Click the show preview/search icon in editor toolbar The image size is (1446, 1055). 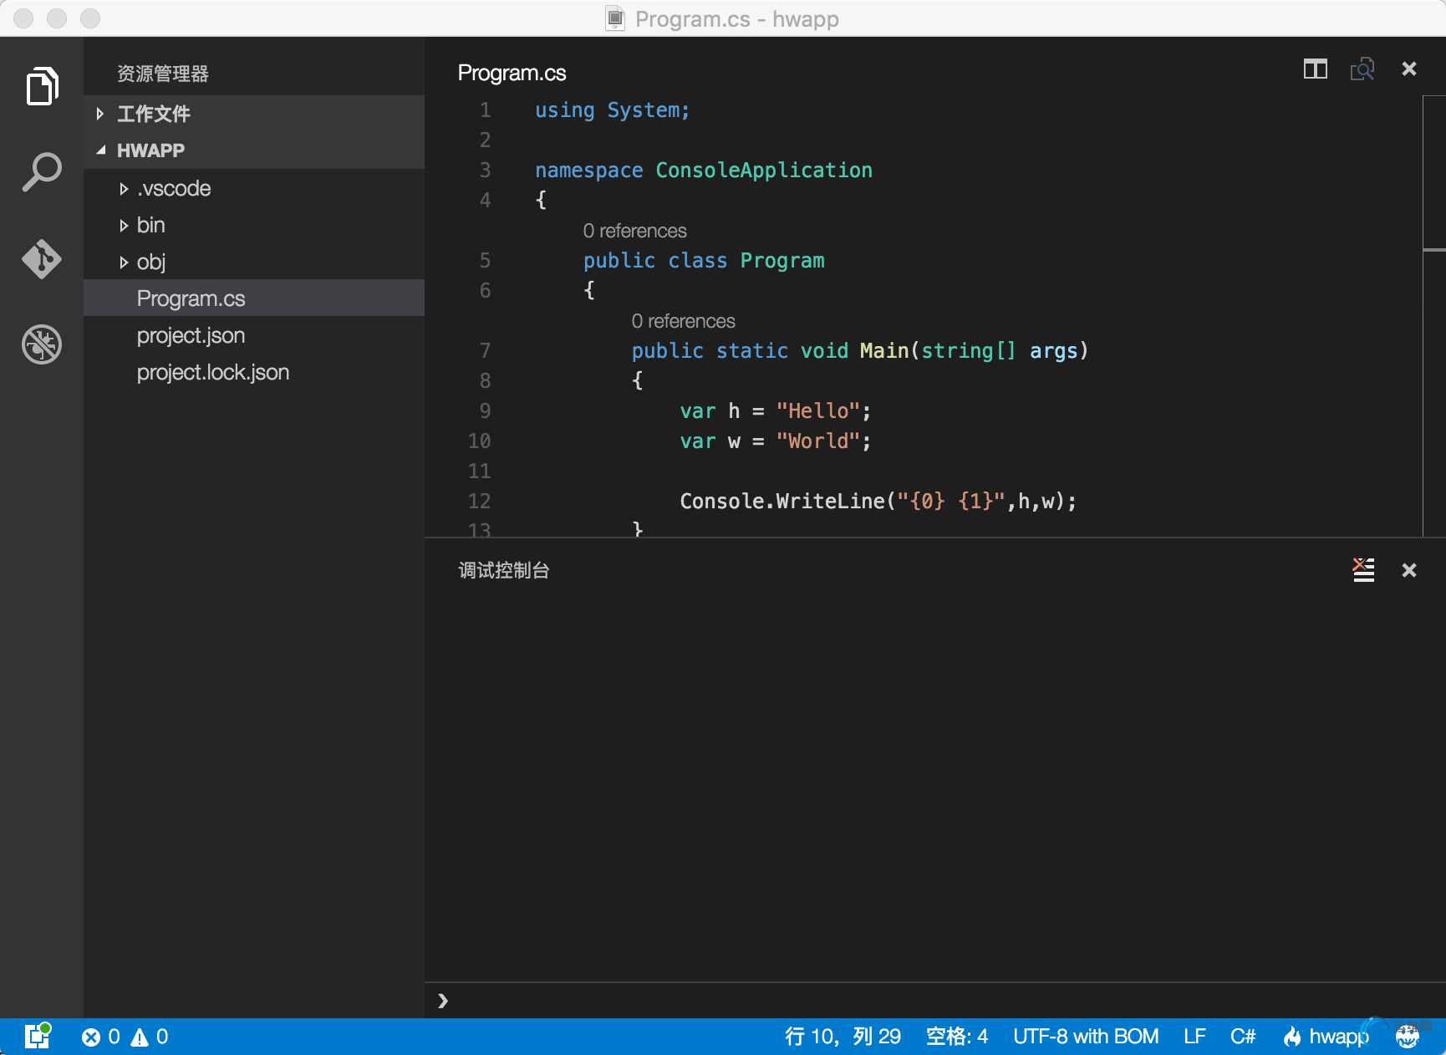(1362, 69)
